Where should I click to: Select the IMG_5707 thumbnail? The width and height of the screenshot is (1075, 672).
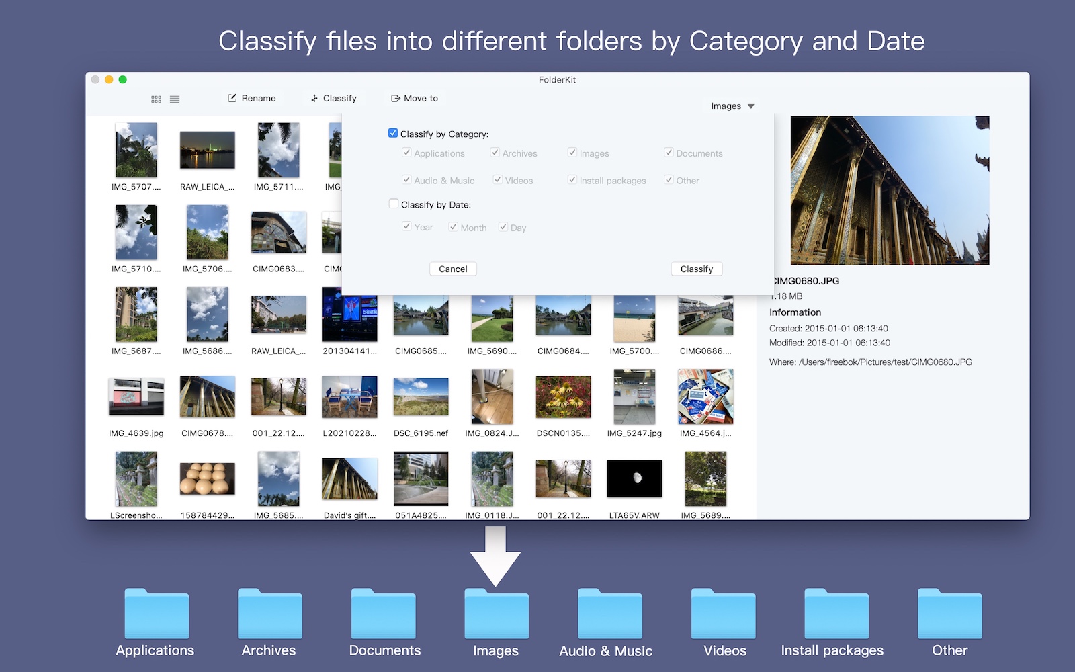coord(136,150)
